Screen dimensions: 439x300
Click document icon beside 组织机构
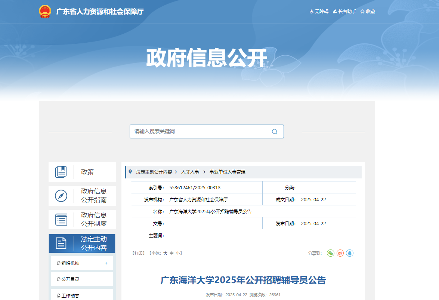tap(59, 263)
